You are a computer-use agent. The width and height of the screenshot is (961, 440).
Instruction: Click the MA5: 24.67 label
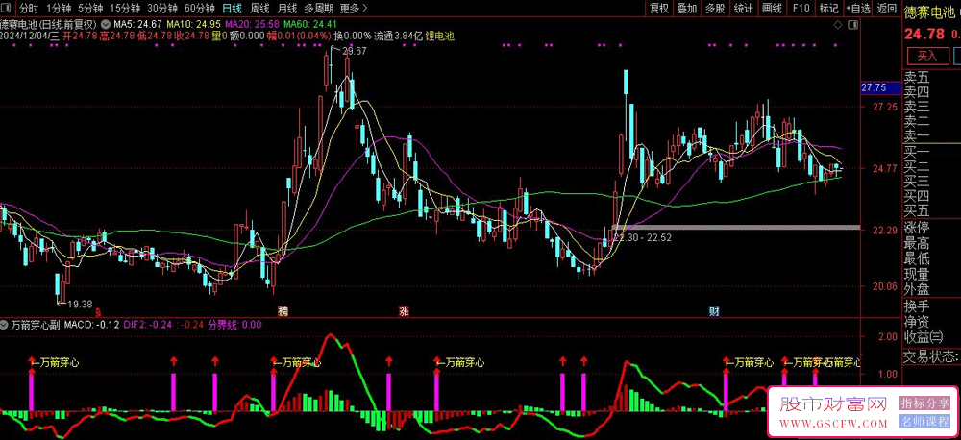pyautogui.click(x=137, y=24)
